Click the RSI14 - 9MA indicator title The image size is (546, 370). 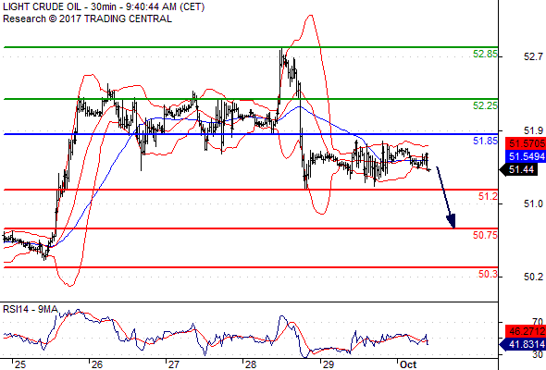pyautogui.click(x=31, y=309)
